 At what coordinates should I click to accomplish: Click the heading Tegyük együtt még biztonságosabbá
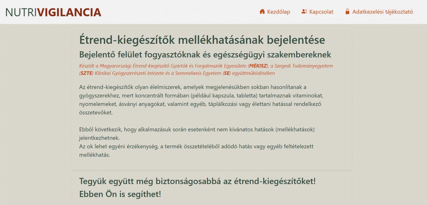197,181
